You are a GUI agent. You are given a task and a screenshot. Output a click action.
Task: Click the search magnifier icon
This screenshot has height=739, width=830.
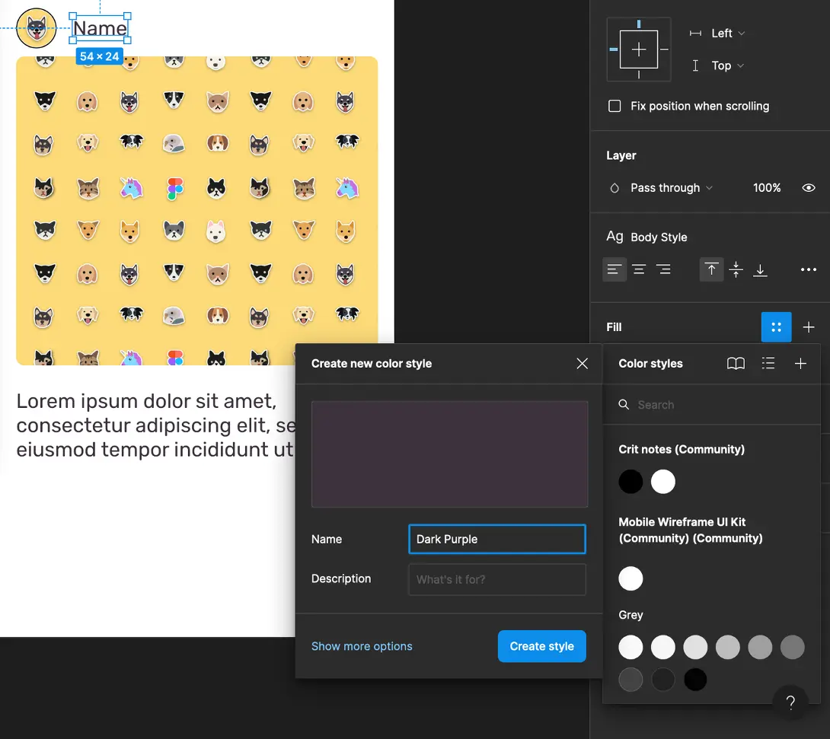624,405
